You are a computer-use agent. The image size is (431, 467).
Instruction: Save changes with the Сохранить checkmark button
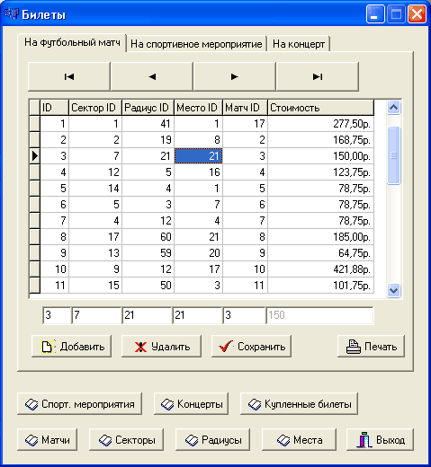(x=251, y=347)
